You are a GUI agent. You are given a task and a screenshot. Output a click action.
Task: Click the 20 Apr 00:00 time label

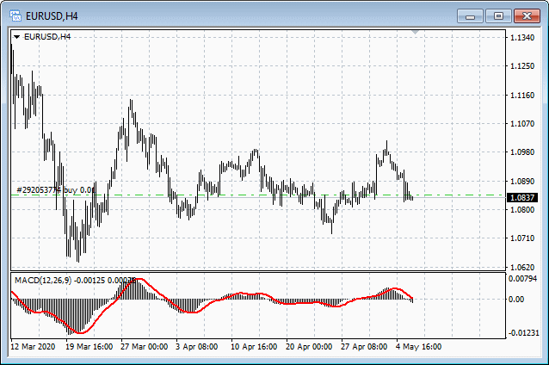309,347
